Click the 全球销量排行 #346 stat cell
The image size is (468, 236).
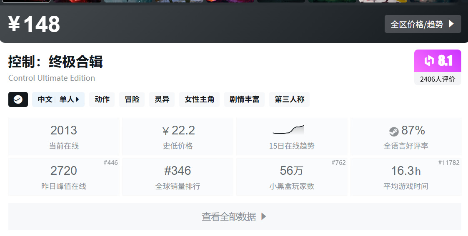pyautogui.click(x=178, y=177)
